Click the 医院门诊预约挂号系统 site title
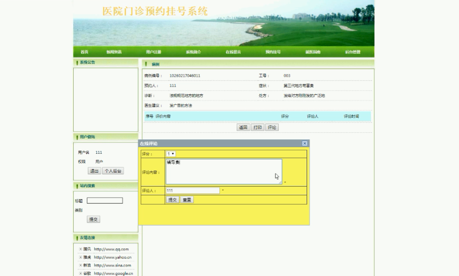 [155, 11]
